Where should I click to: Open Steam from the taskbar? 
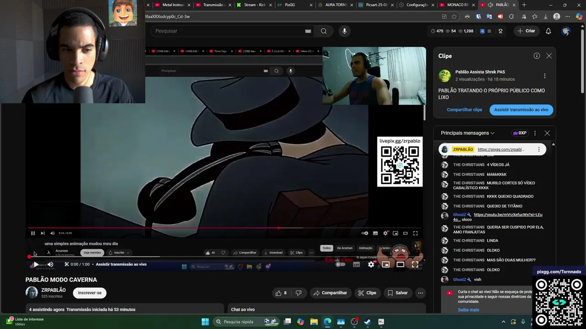click(367, 322)
